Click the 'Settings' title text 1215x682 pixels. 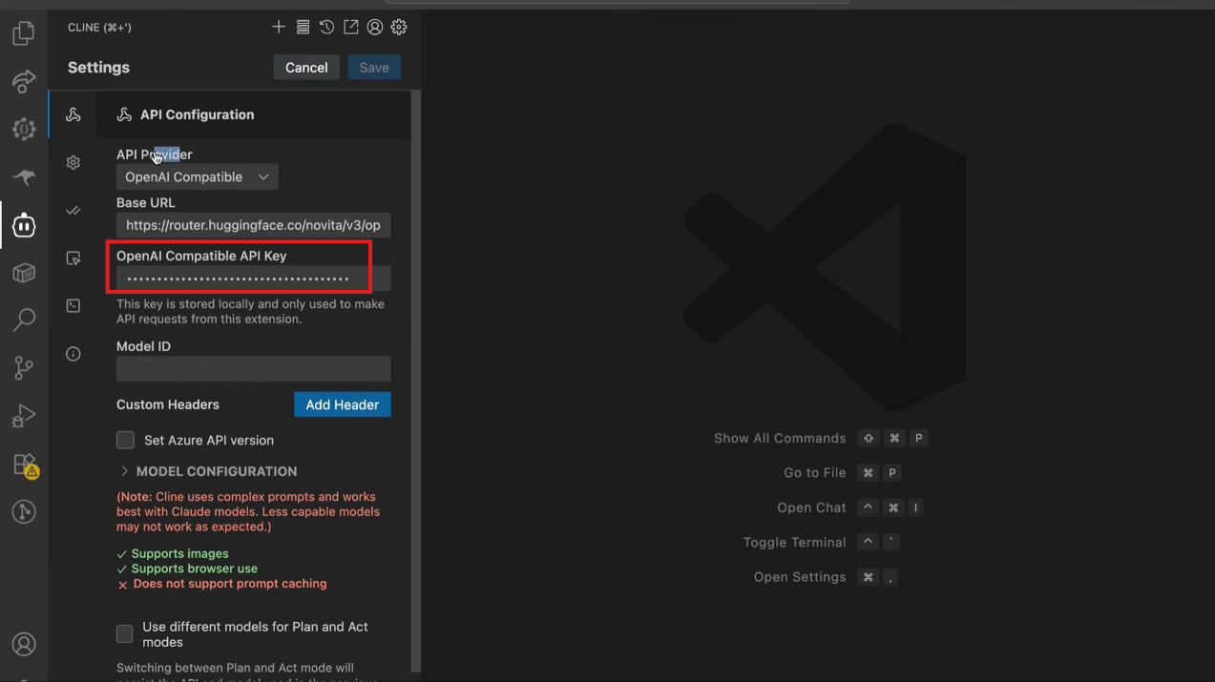(x=98, y=68)
